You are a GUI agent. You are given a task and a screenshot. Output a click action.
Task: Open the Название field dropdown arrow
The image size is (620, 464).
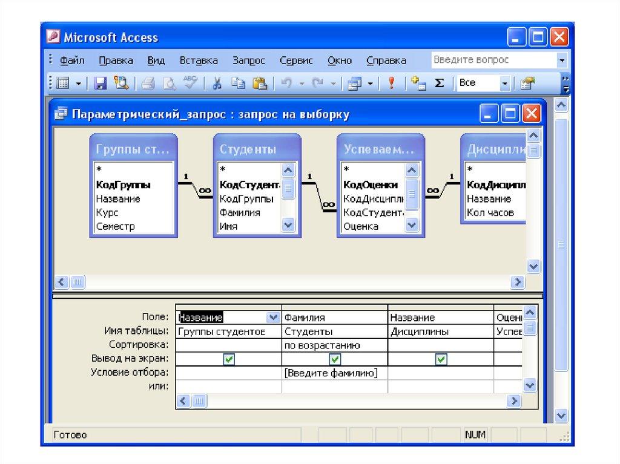pyautogui.click(x=274, y=317)
